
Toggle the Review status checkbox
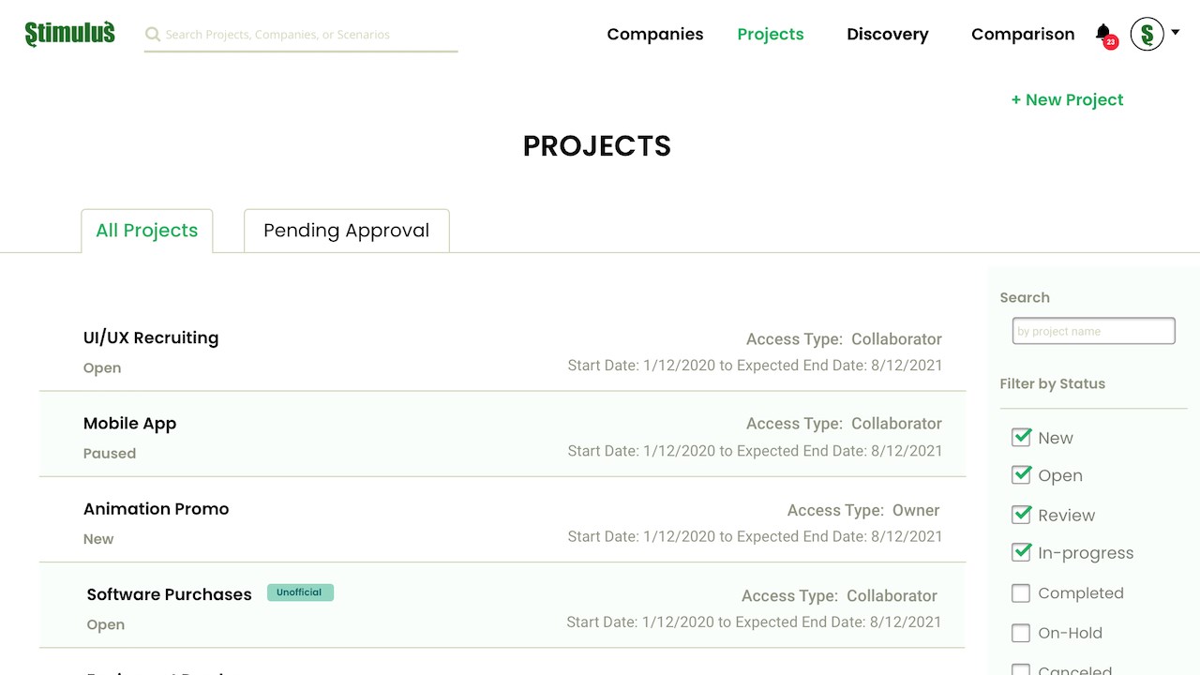1022,515
